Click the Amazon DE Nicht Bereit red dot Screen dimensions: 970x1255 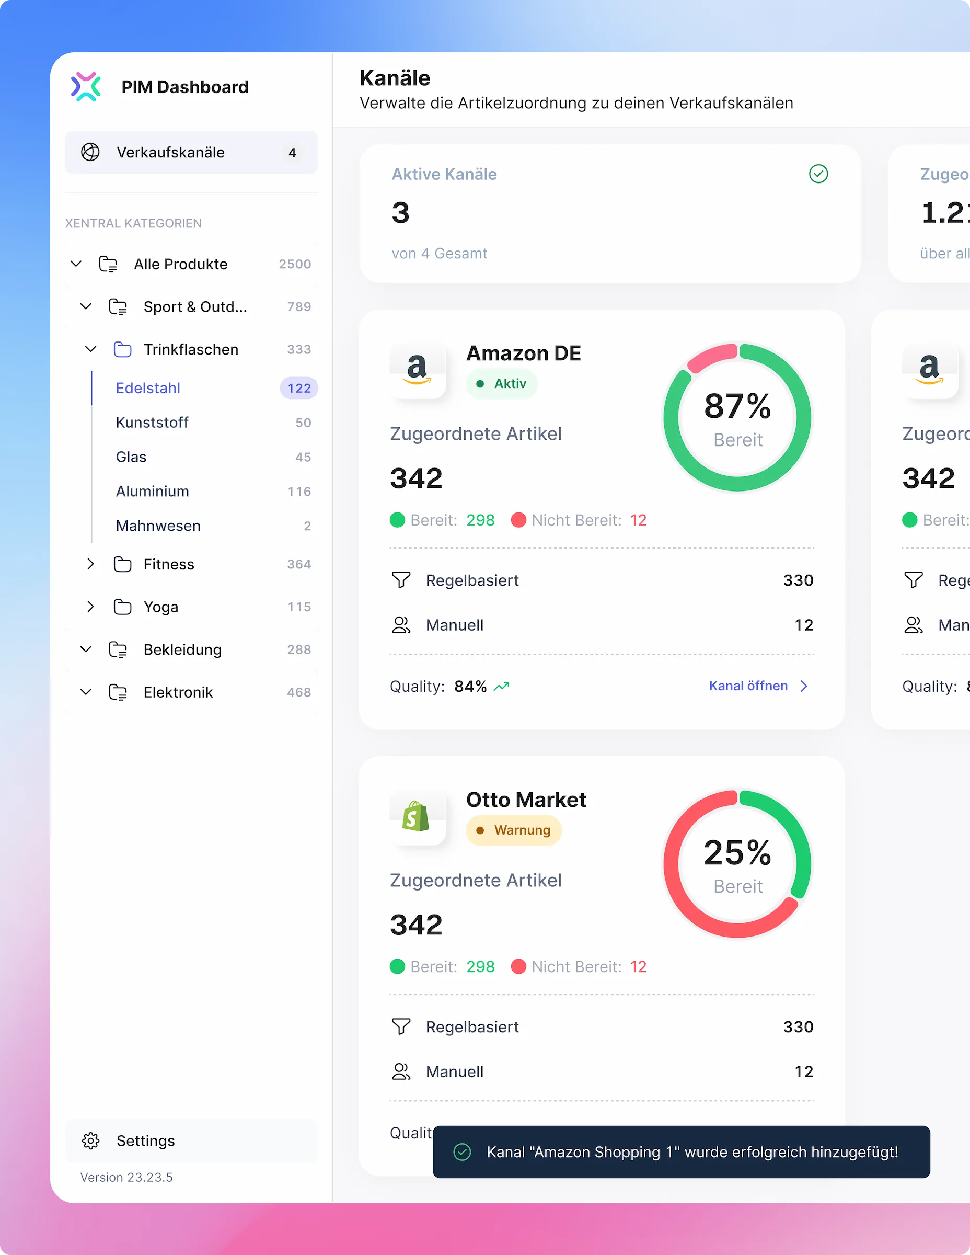point(518,520)
